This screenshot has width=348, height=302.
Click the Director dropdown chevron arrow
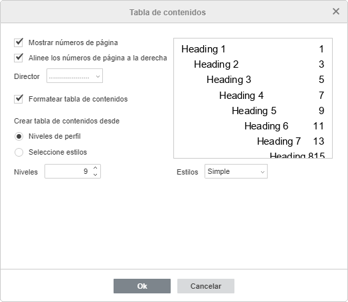(x=98, y=76)
